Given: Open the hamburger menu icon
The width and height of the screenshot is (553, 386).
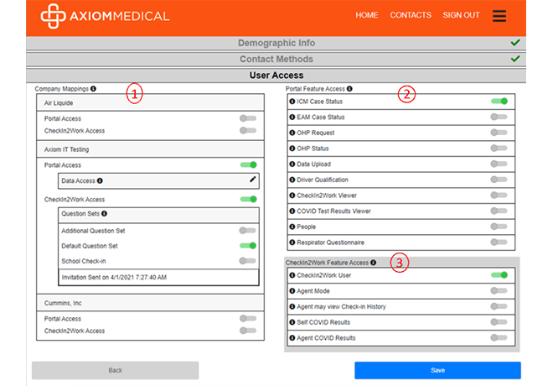Looking at the screenshot, I should coord(499,16).
